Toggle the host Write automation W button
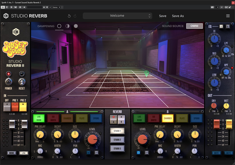 [x=15, y=7]
